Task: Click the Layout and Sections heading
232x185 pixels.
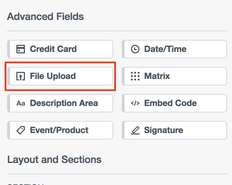Action: (x=54, y=159)
